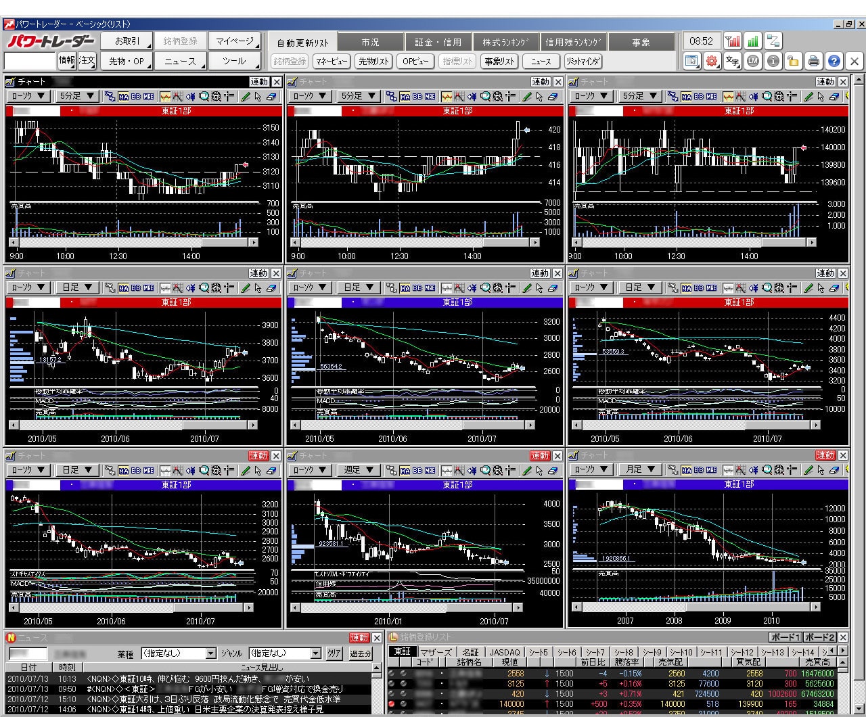866x717 pixels.
Task: Select green pencil draw tool in top-left chart
Action: [246, 97]
